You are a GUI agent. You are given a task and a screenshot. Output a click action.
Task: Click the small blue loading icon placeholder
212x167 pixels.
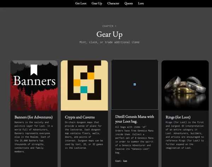[135, 84]
